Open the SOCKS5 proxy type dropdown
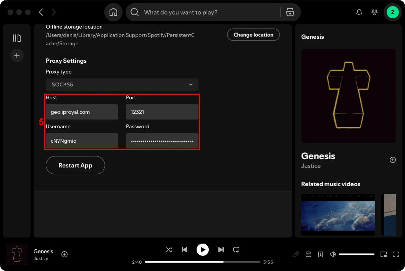Viewport: 405px width, 271px height. tap(122, 84)
